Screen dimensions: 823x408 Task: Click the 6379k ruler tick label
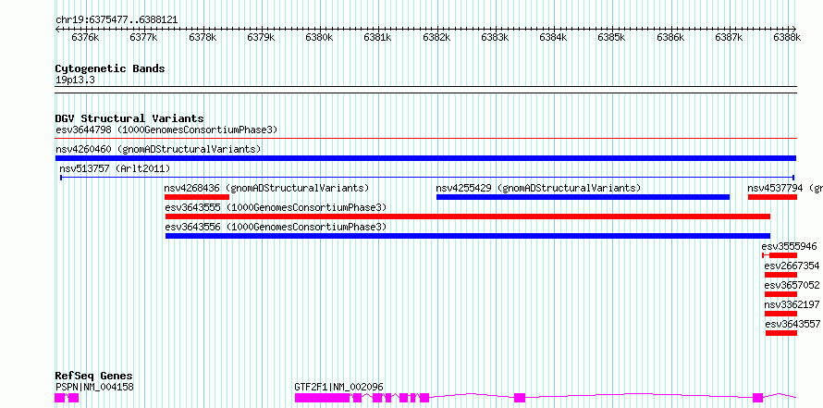pos(261,38)
